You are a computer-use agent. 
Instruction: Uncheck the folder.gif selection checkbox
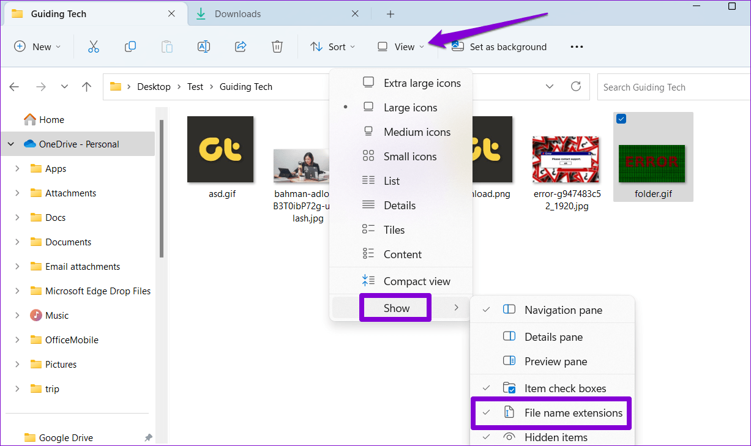coord(621,118)
